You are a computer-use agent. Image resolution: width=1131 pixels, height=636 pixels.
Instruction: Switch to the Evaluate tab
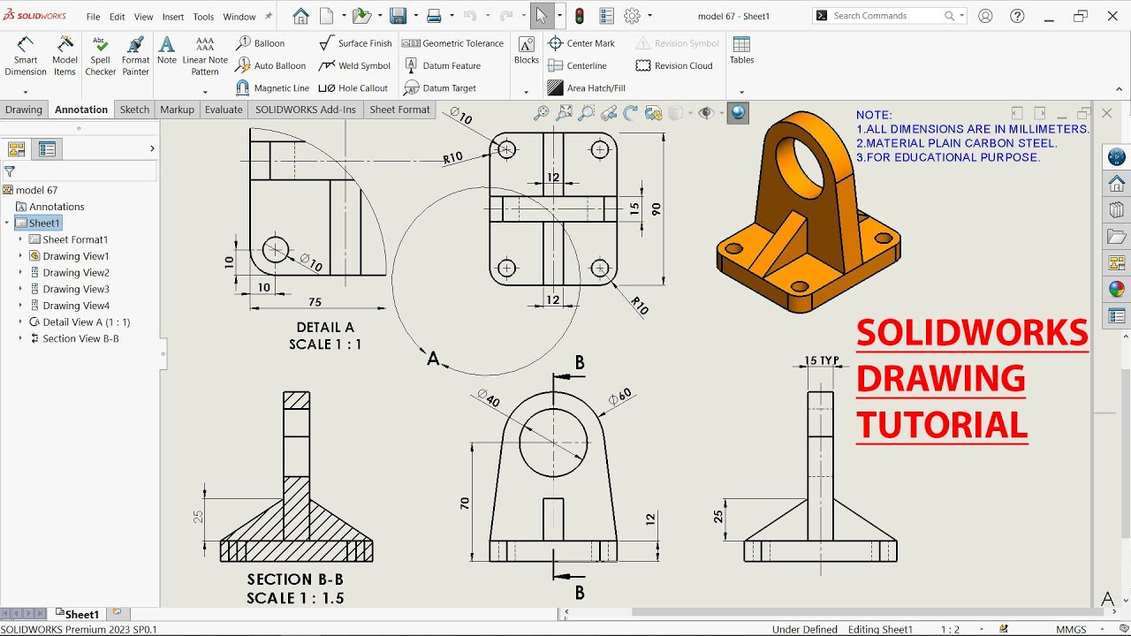coord(224,110)
